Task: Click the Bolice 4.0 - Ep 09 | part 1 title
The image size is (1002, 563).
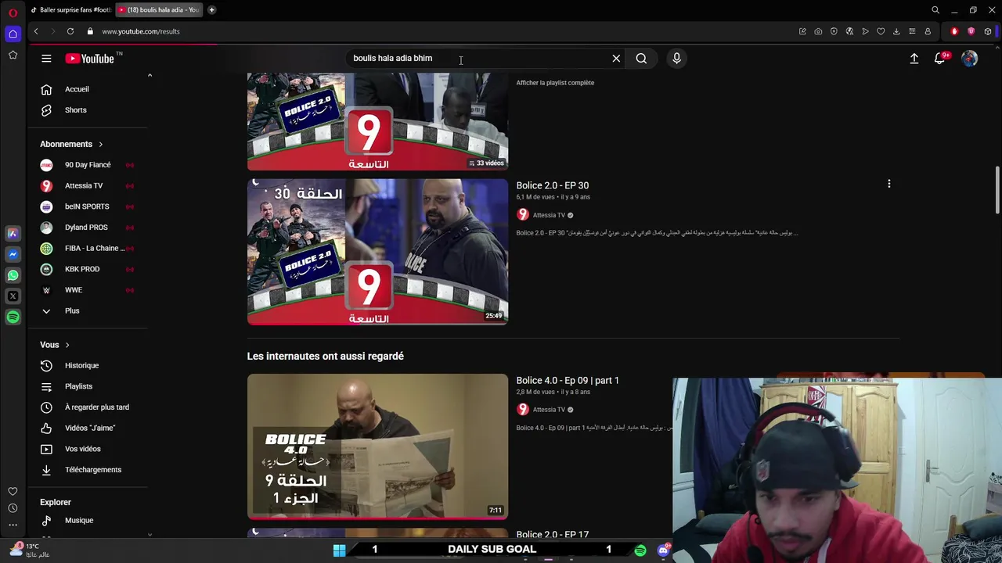Action: (x=568, y=380)
